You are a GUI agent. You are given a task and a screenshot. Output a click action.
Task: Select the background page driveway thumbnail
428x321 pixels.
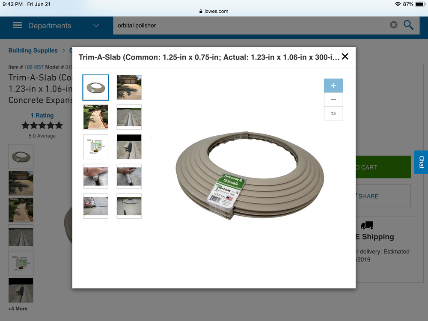[x=21, y=183]
